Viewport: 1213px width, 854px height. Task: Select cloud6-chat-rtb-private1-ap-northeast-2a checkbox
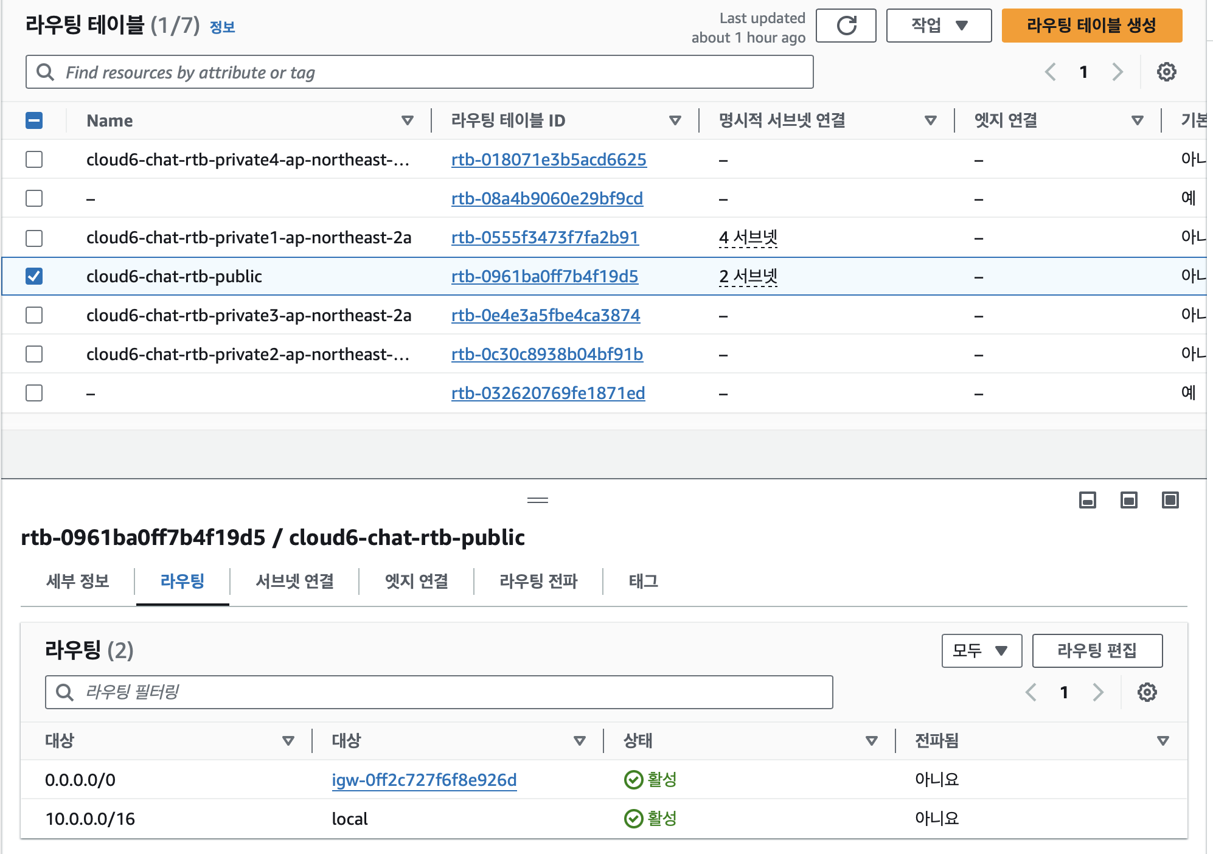(x=34, y=237)
